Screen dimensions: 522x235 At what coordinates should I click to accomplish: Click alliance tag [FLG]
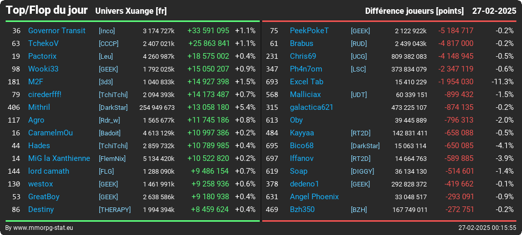coord(106,172)
